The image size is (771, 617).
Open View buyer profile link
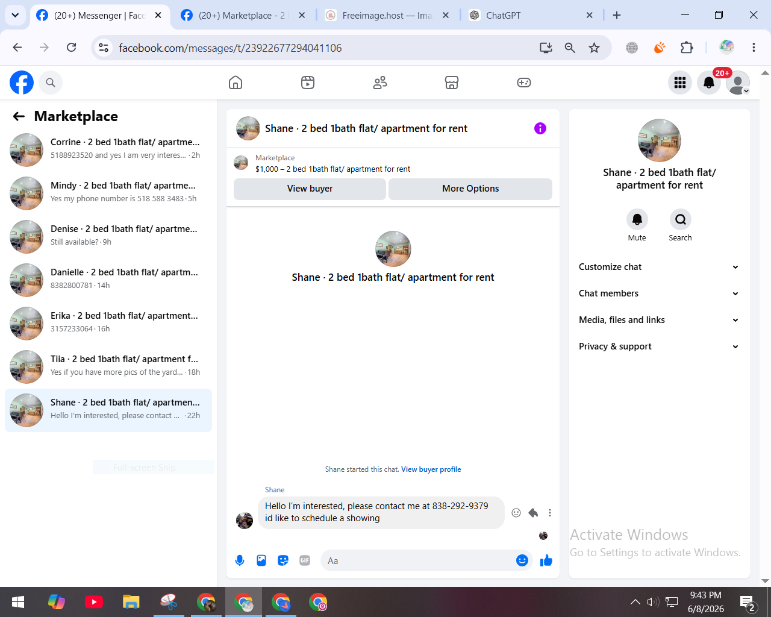click(x=431, y=469)
